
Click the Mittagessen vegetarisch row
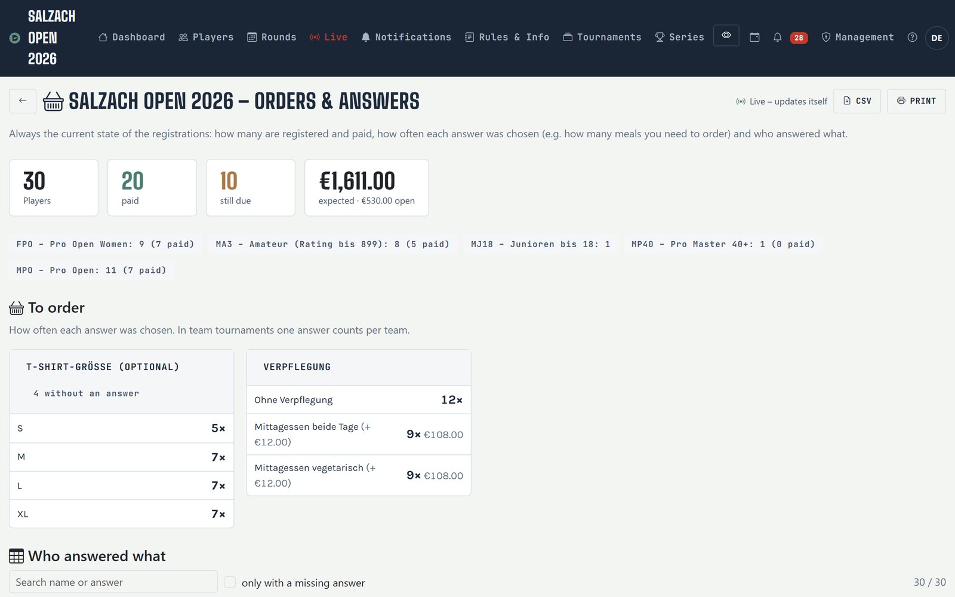[359, 476]
